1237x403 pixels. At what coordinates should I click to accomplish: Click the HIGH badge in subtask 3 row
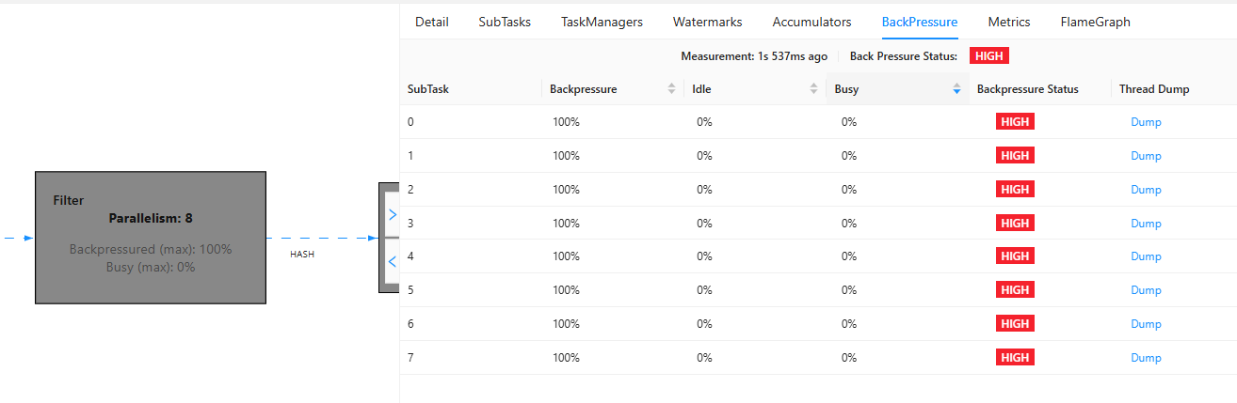click(x=1015, y=224)
